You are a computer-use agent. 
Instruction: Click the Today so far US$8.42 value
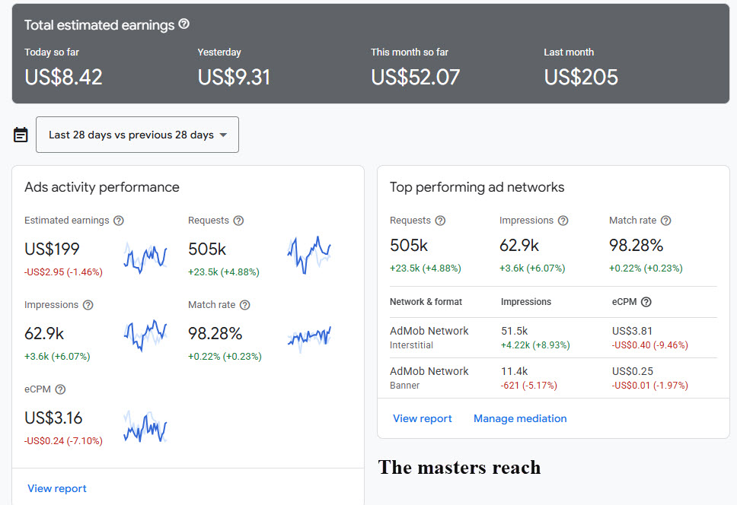tap(63, 78)
